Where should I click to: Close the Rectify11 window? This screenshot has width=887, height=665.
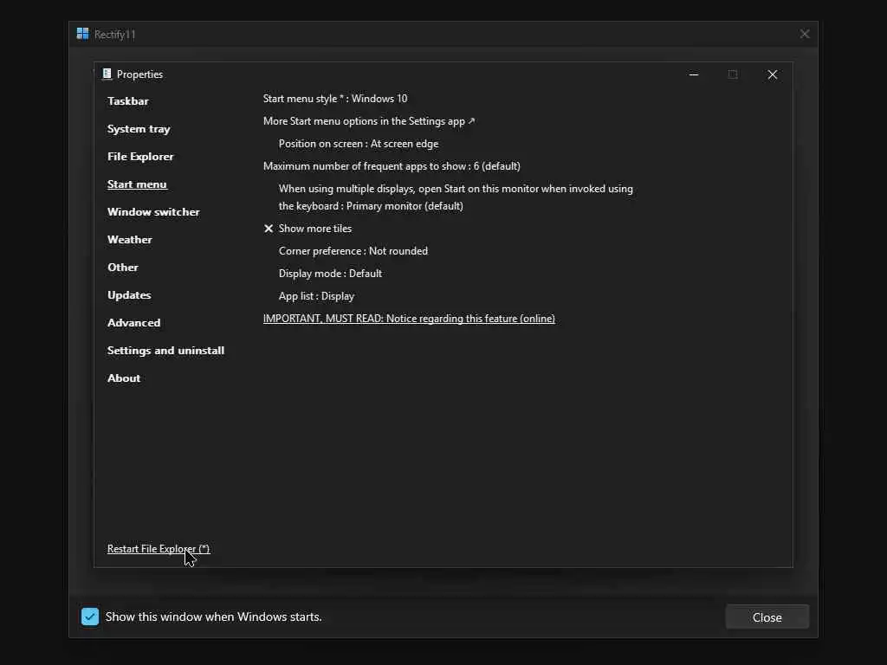(805, 34)
